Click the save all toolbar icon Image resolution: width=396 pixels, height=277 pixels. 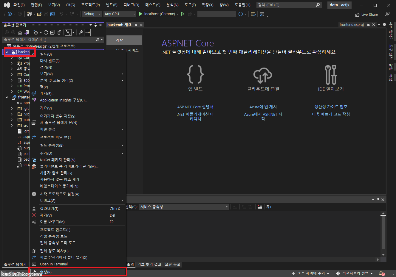click(x=52, y=14)
